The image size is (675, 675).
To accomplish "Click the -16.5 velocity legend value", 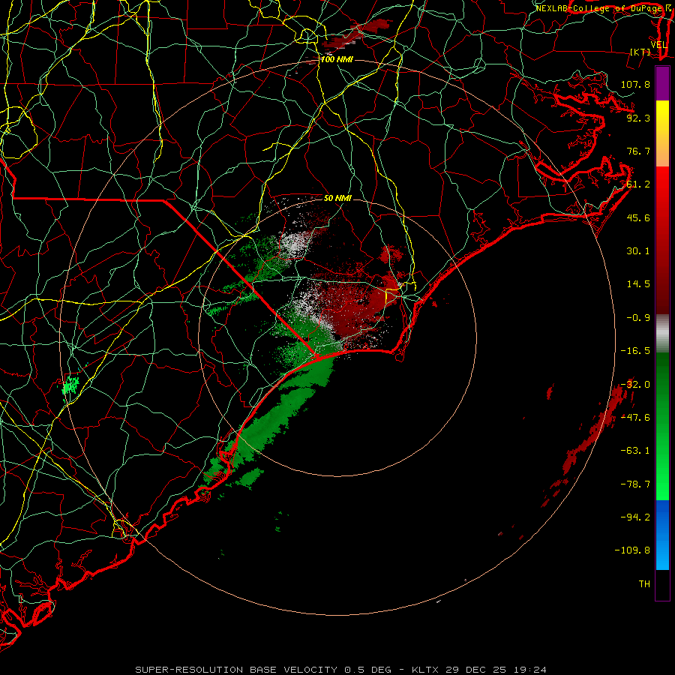I will click(x=635, y=351).
